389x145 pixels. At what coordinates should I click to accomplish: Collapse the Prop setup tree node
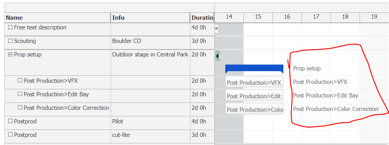click(x=10, y=55)
